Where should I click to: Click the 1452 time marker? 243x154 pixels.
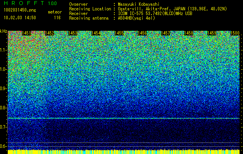click(x=49, y=33)
